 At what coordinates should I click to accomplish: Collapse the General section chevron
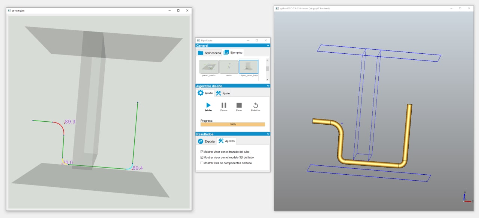tap(268, 46)
